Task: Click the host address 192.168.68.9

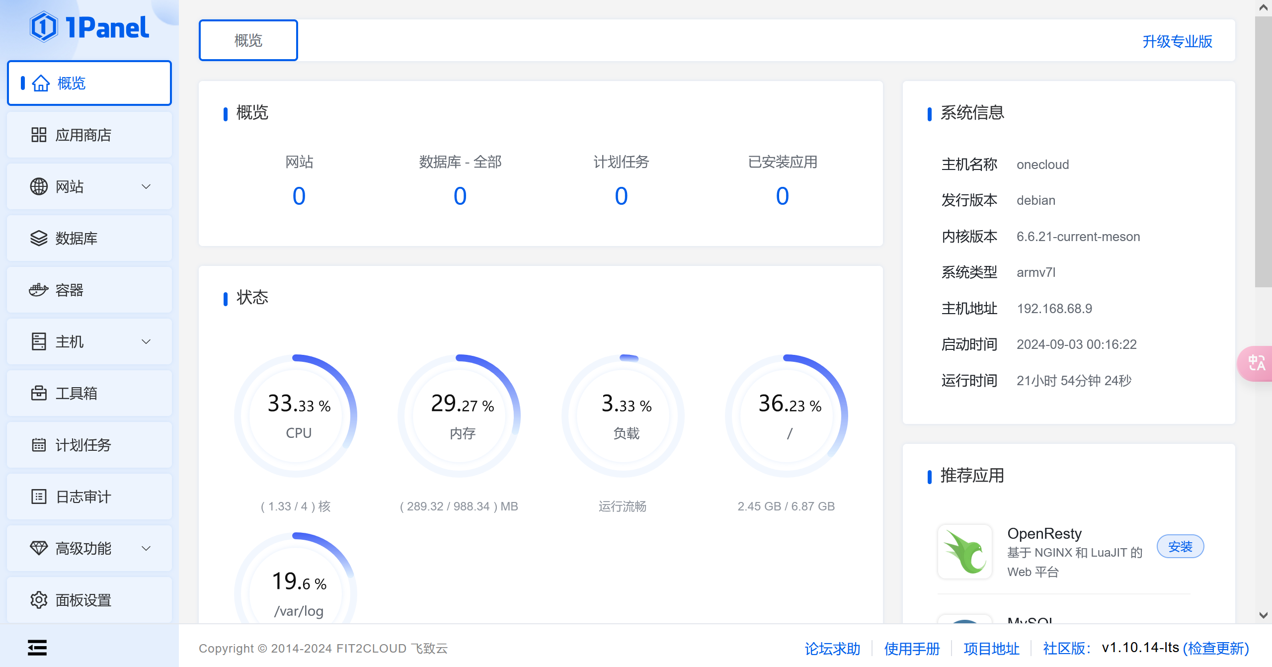Action: click(1054, 309)
